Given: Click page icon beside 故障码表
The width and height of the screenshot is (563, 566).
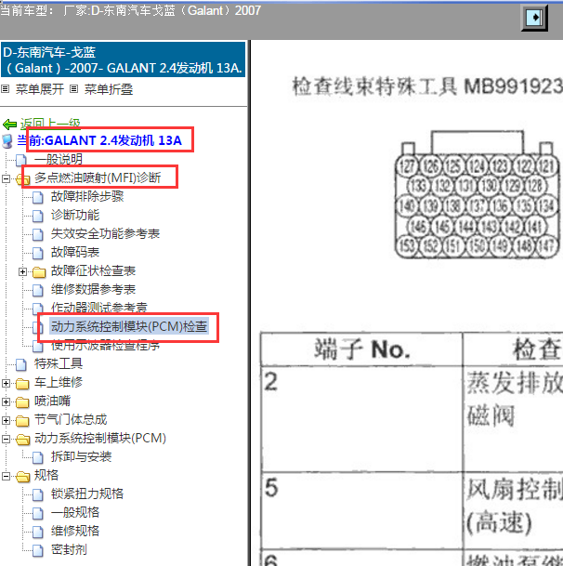Looking at the screenshot, I should pyautogui.click(x=38, y=253).
